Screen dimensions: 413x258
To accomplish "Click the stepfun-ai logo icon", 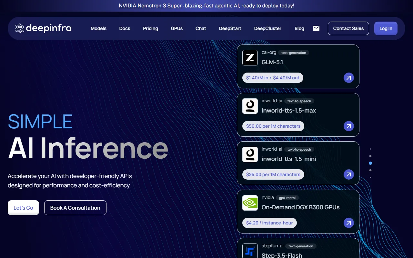I will click(250, 251).
